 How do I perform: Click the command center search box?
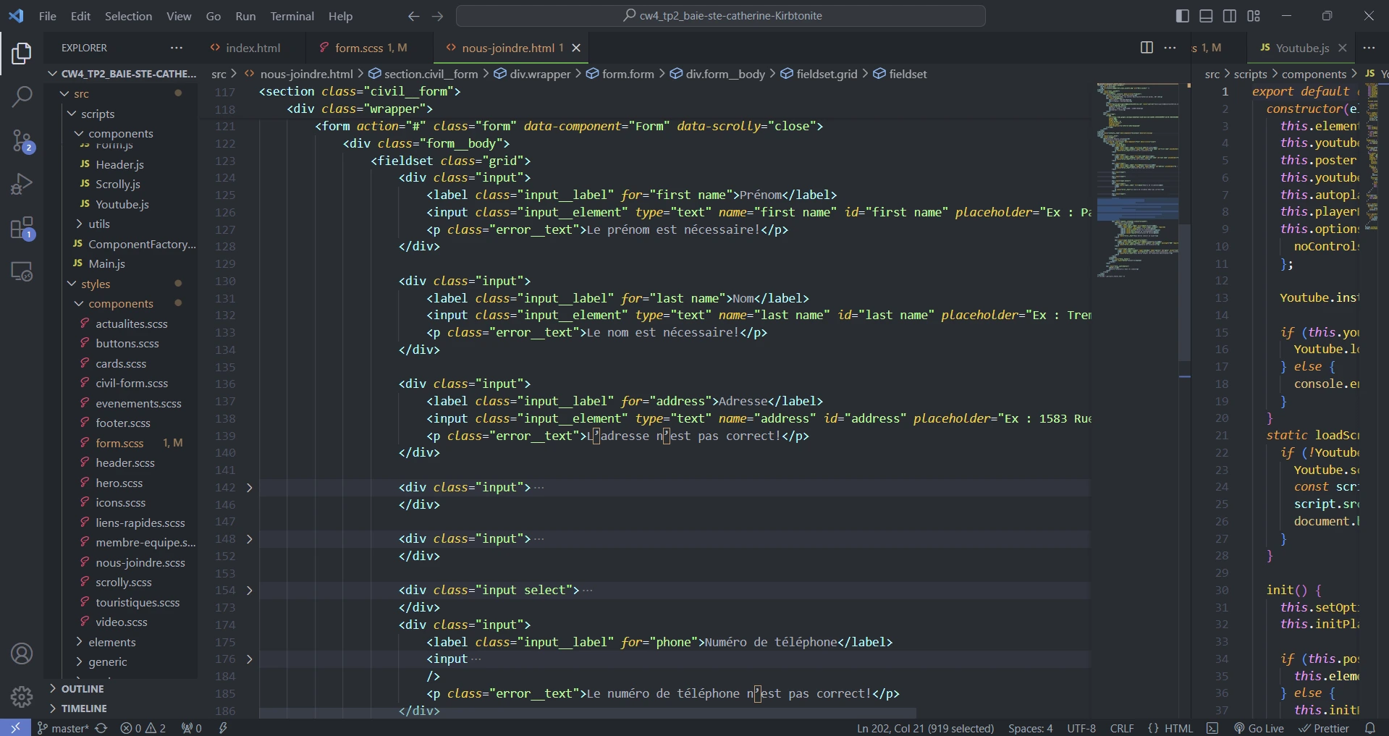pos(721,16)
